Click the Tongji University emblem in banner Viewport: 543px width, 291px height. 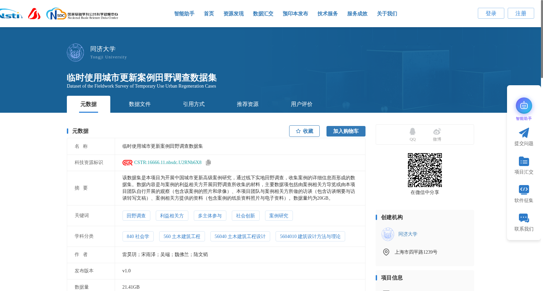75,53
